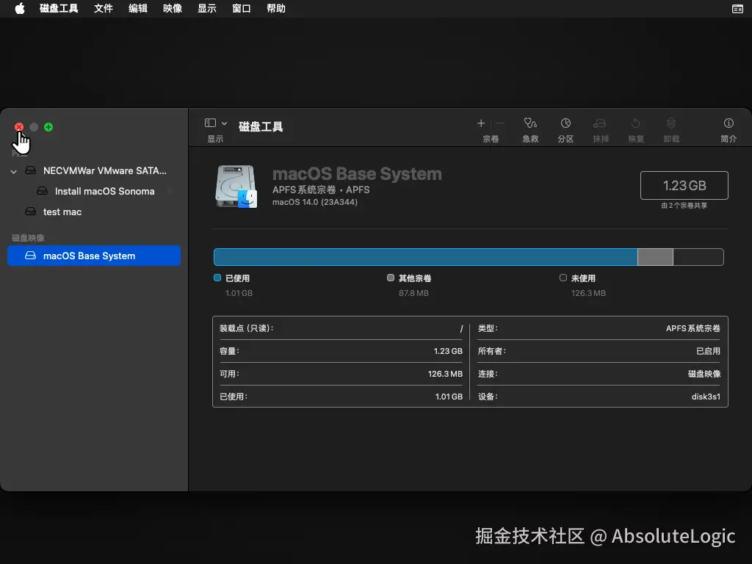This screenshot has height=564, width=752.
Task: Click the 126.3 MB available value in table
Action: [x=445, y=374]
